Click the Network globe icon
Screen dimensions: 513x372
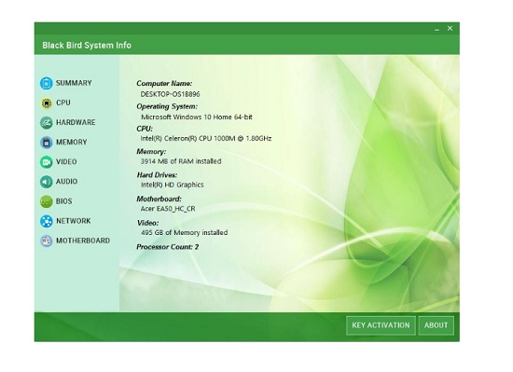click(x=46, y=221)
